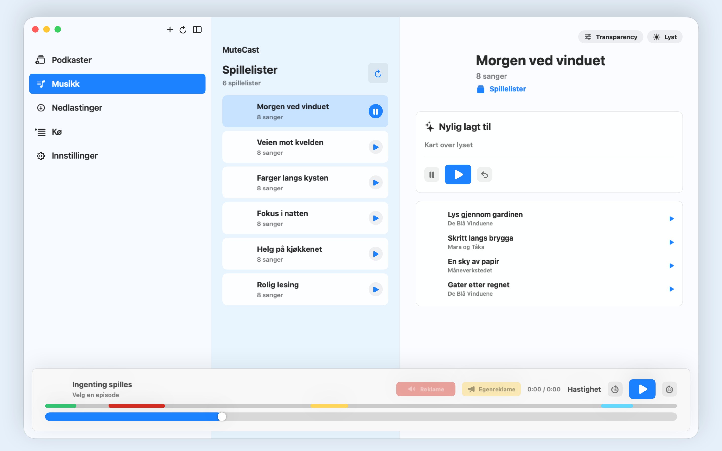Open the Hastighet speed control

tap(584, 389)
